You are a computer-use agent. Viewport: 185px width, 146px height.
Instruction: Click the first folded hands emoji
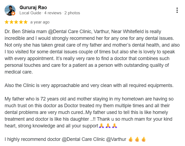[101, 126]
